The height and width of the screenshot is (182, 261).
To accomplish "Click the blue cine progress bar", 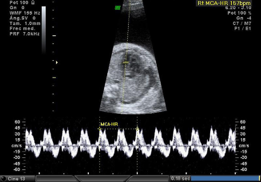I will coord(224,179).
